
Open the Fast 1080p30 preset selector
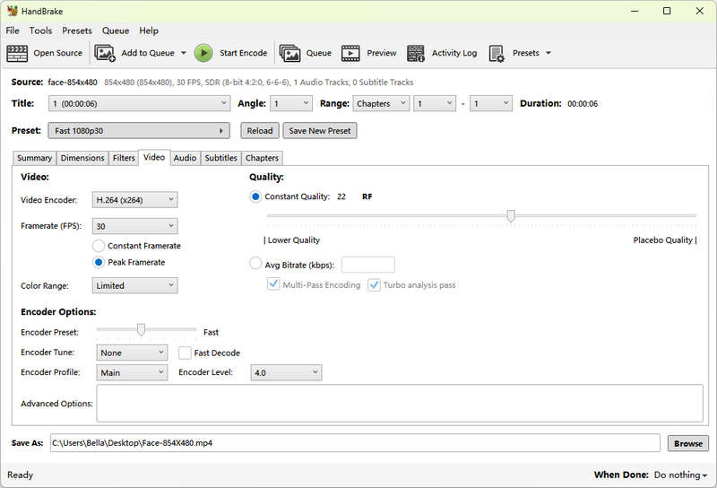139,131
